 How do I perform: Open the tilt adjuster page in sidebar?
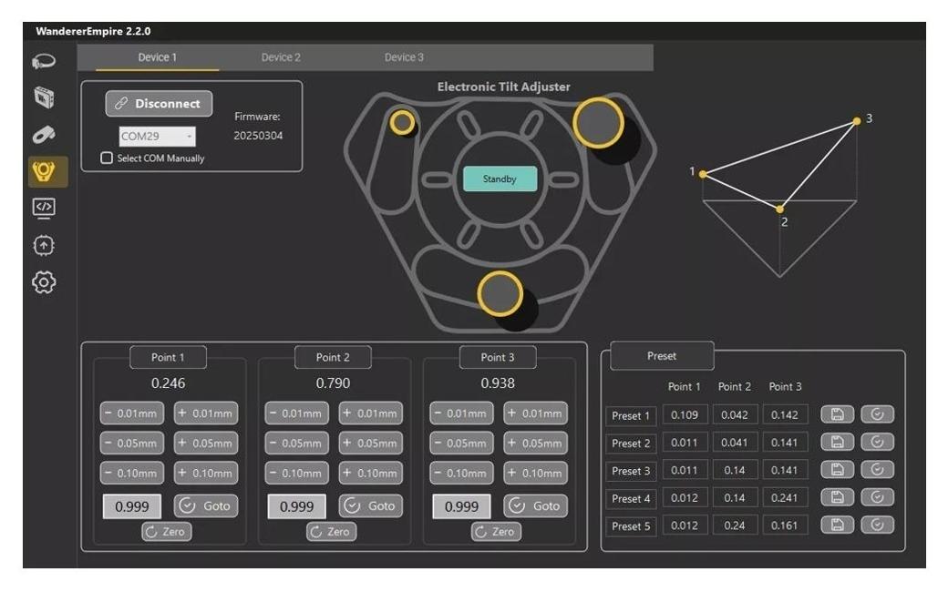pyautogui.click(x=44, y=170)
